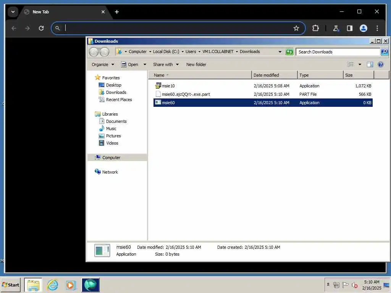Select the msie60 application row

pos(263,103)
